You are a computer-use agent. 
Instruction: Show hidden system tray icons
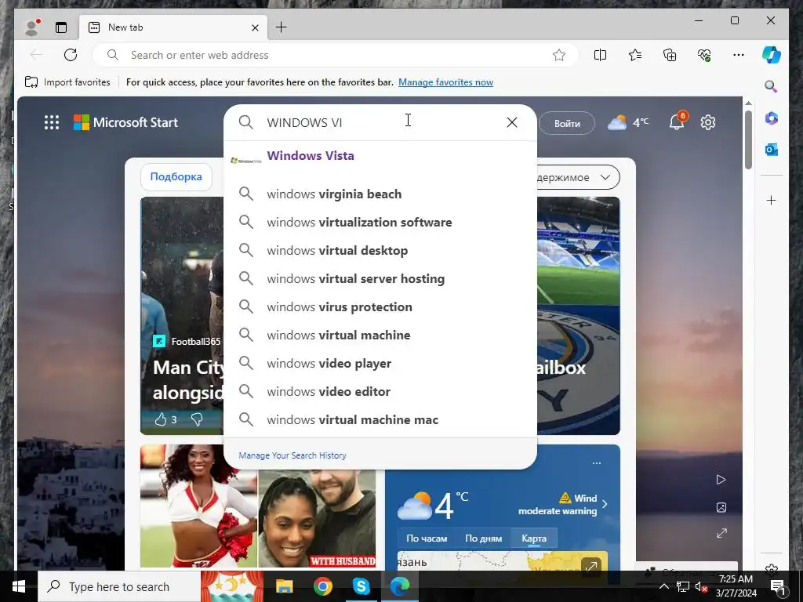pyautogui.click(x=663, y=586)
